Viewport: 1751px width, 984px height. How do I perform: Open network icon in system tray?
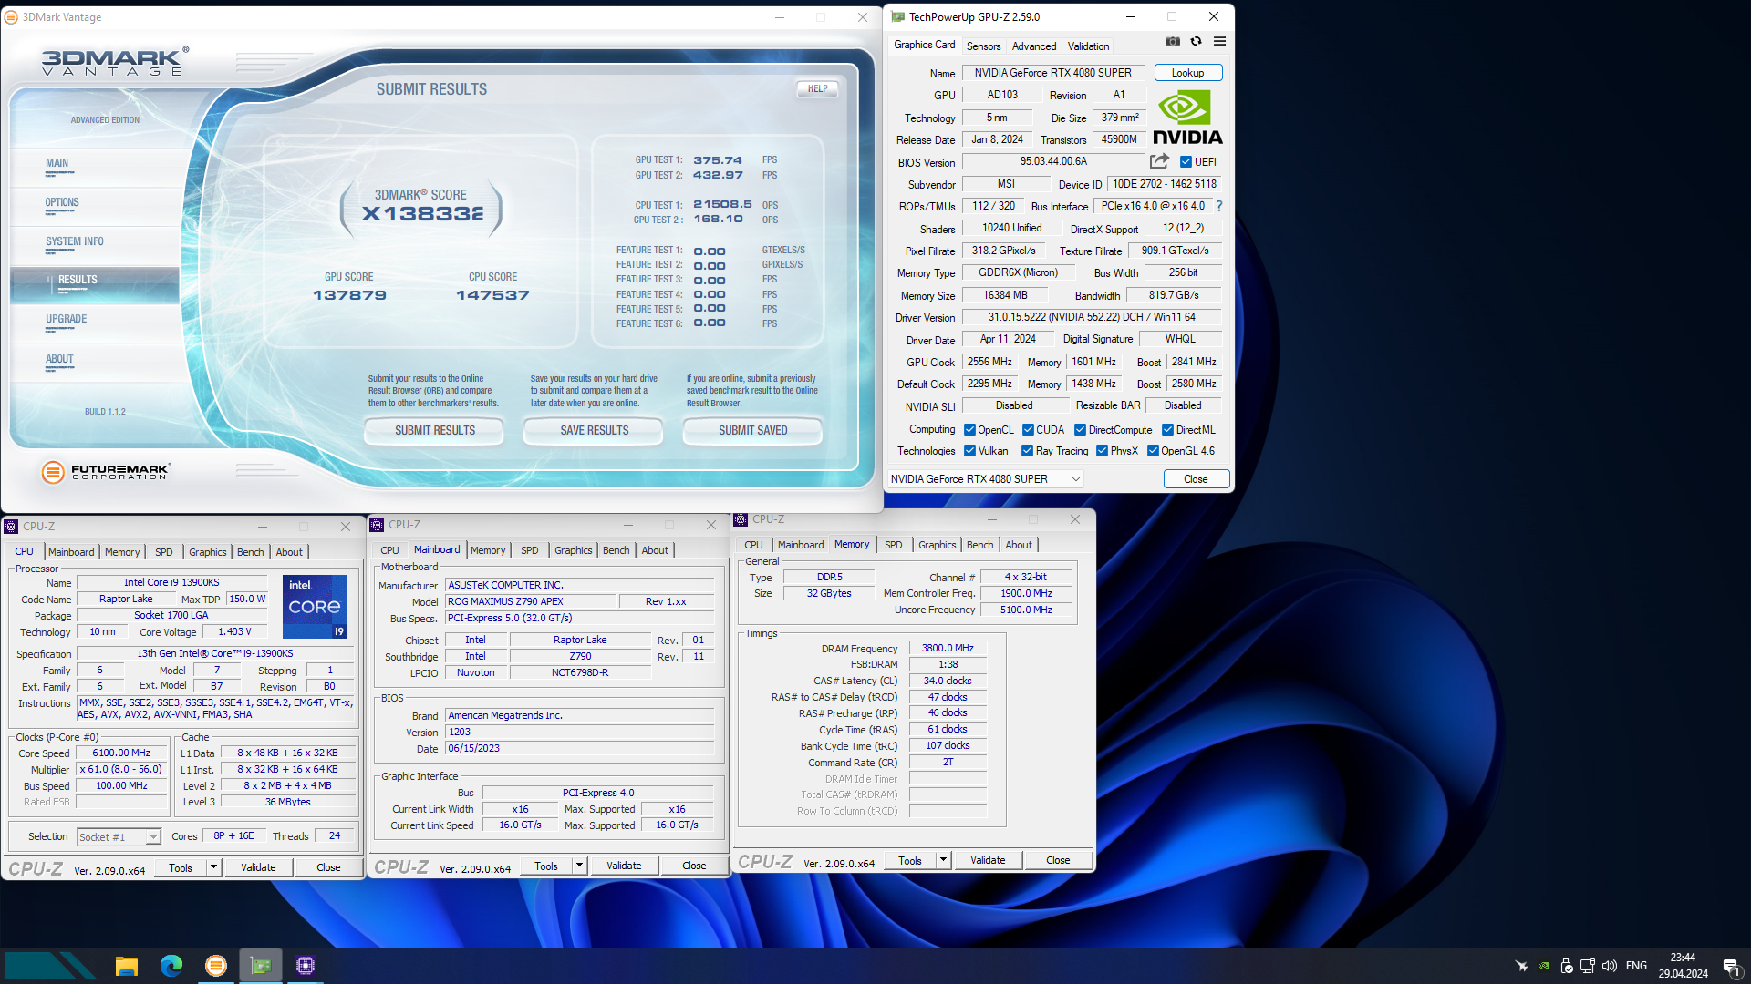click(1588, 966)
